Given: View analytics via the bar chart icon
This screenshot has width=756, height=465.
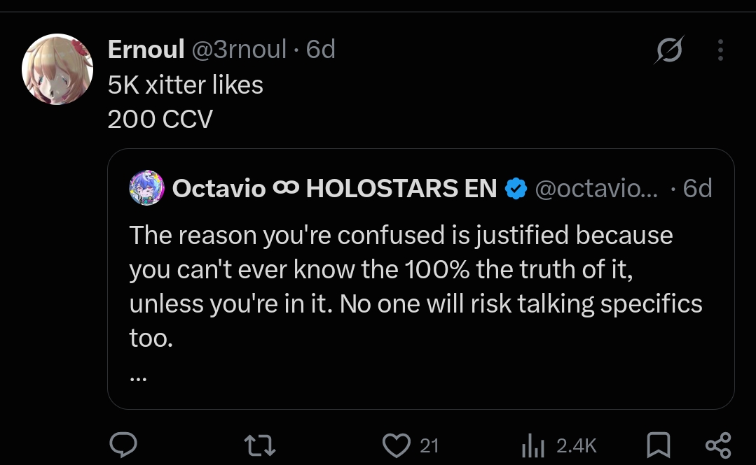Looking at the screenshot, I should click(x=532, y=445).
